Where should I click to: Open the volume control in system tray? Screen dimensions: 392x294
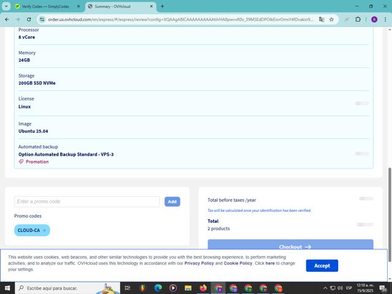(340, 288)
